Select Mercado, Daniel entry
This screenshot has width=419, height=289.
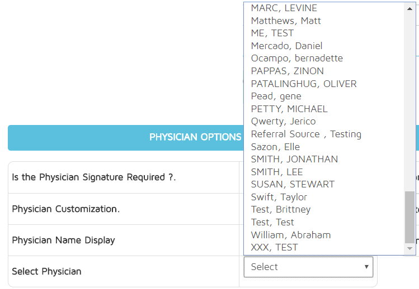(286, 46)
